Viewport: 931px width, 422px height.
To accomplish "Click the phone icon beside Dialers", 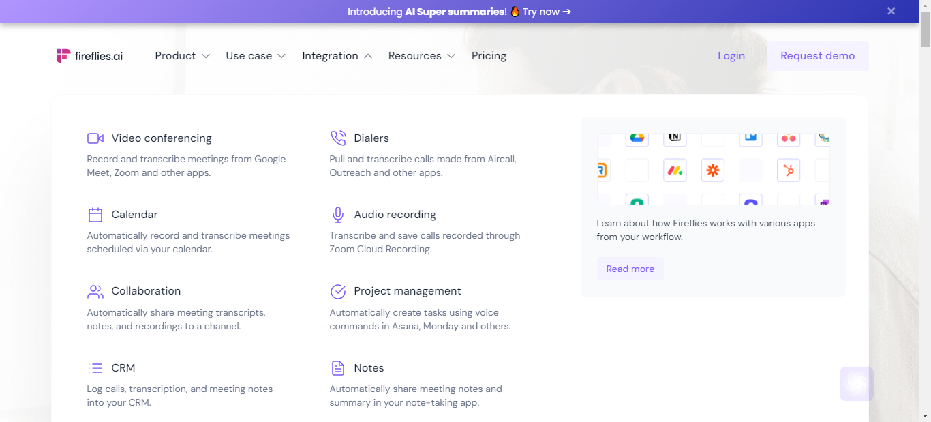I will 338,138.
